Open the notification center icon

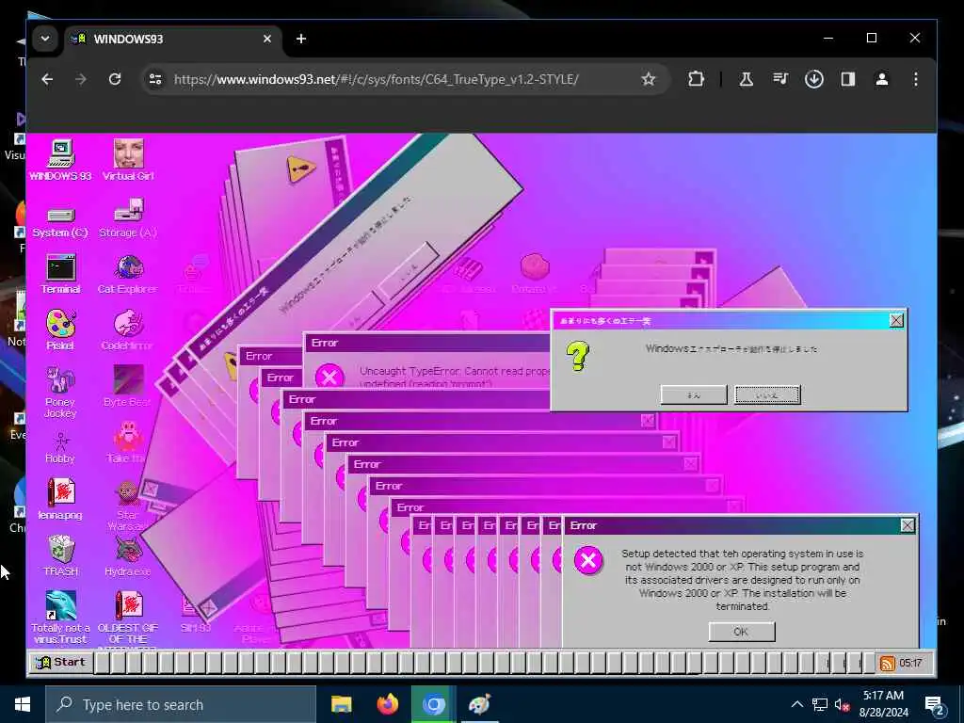(x=935, y=705)
